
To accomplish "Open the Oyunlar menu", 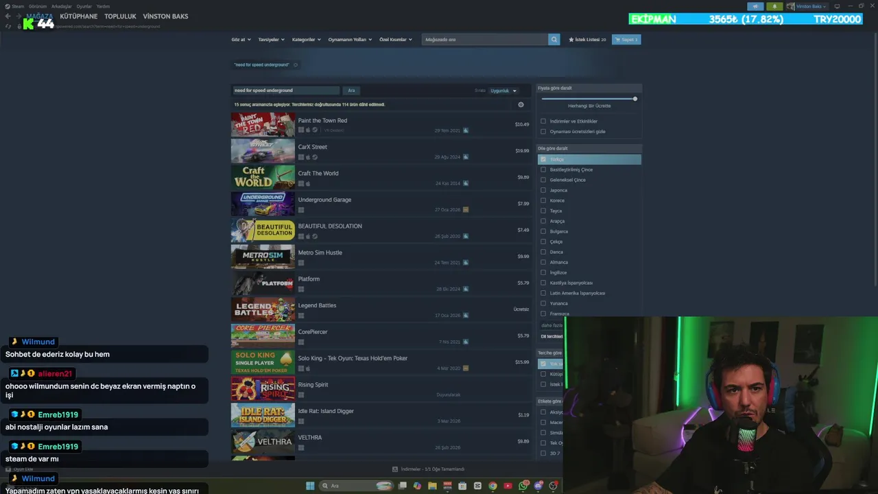I will [84, 6].
